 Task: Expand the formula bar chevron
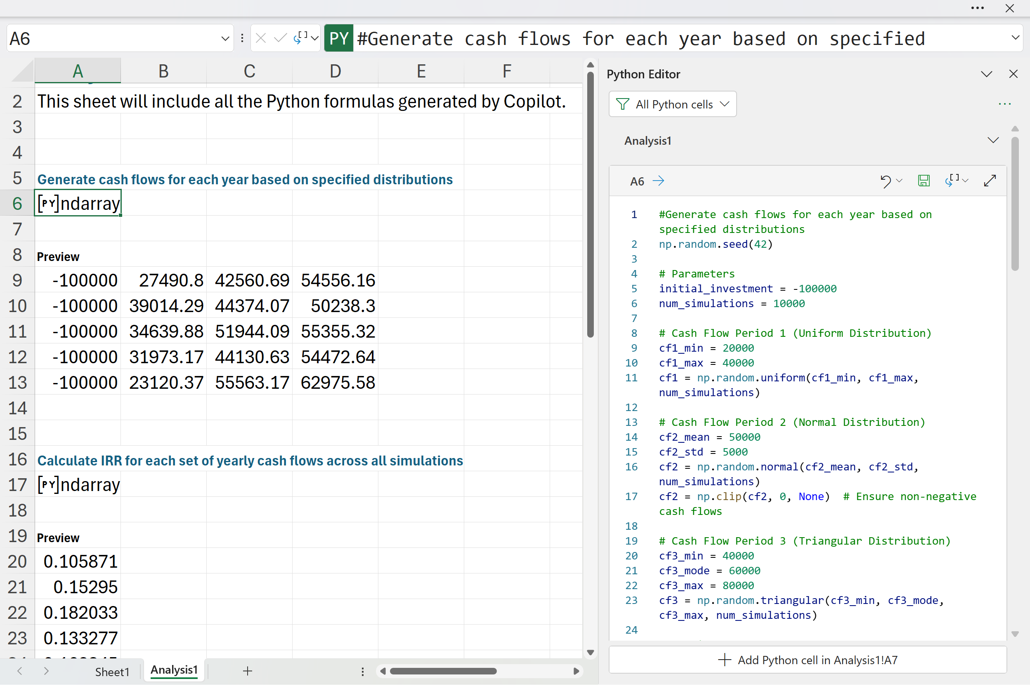1016,38
